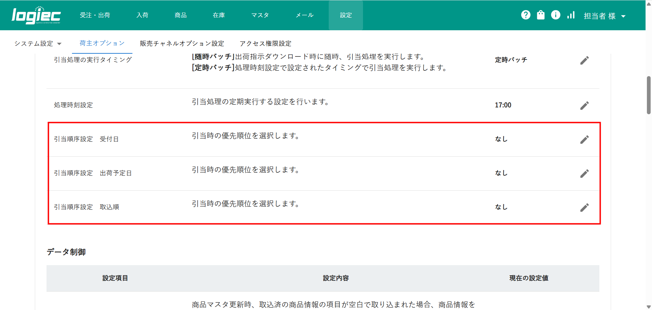The height and width of the screenshot is (310, 652).
Task: Click the bar chart statistics icon
Action: coord(571,15)
